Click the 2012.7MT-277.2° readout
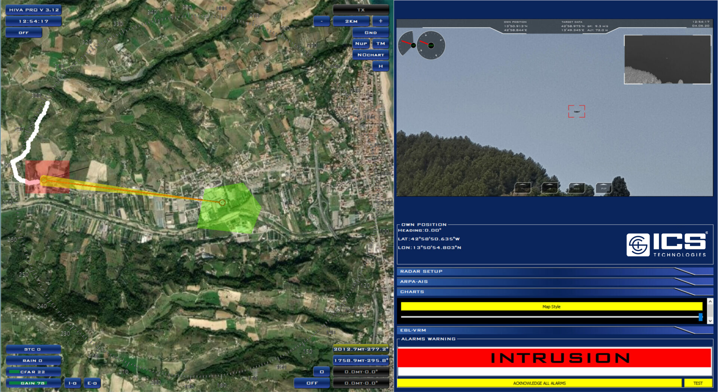Screen dimensions: 718x392 point(361,349)
